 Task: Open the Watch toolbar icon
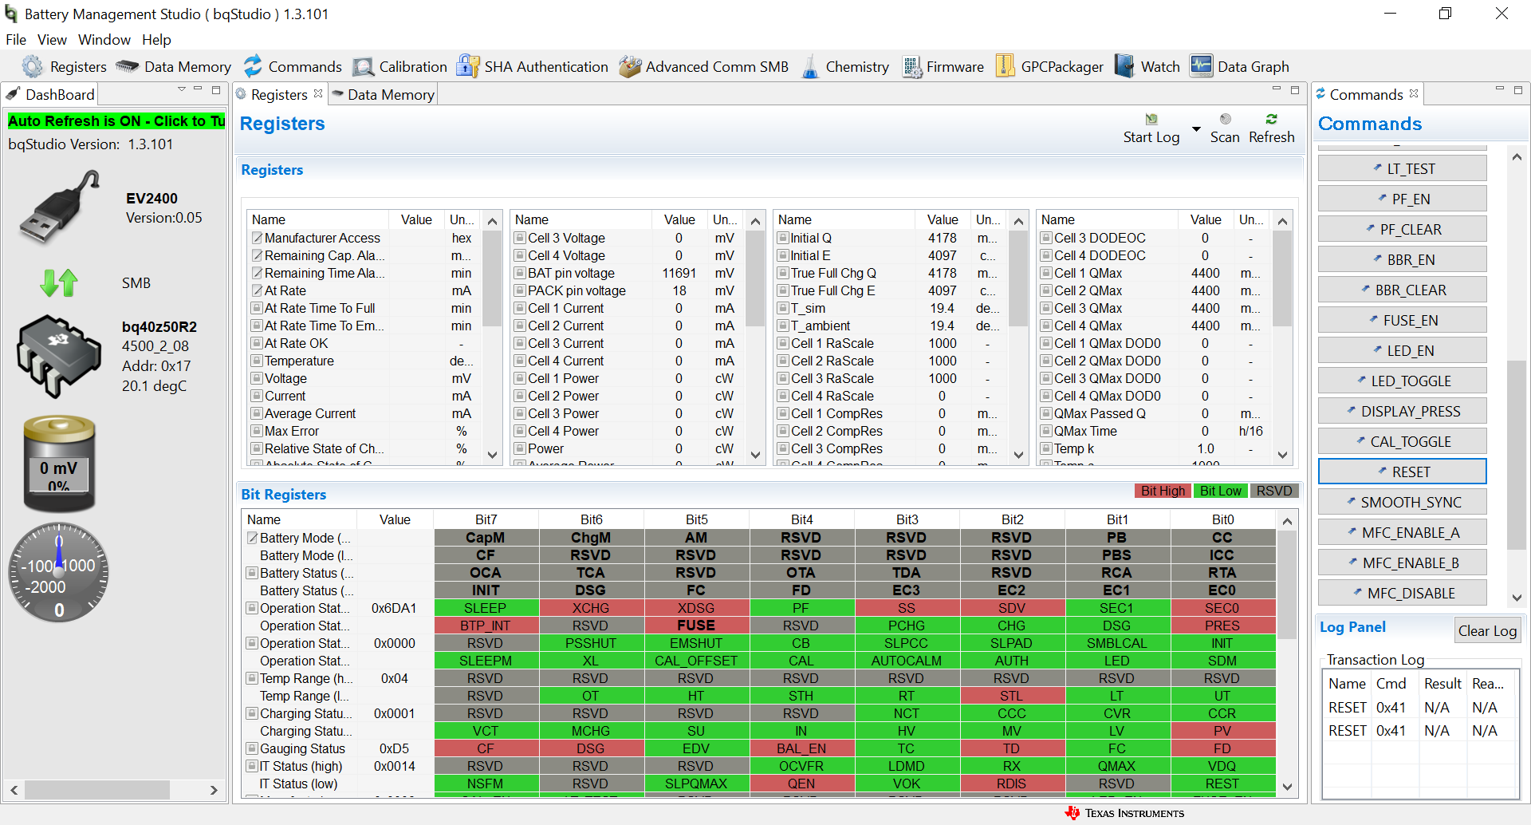coord(1125,67)
